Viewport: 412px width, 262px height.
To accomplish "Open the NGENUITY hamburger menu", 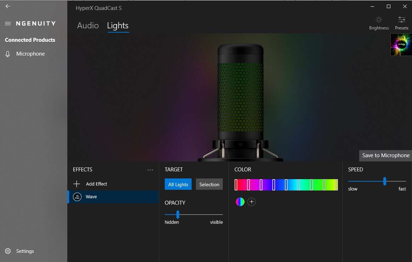I will (8, 24).
